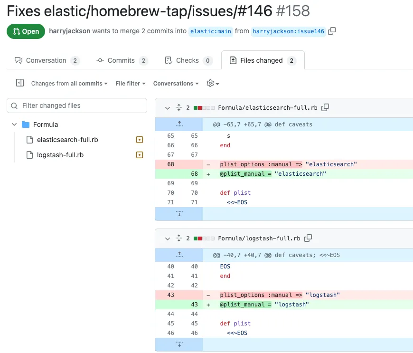Open harryjackson's user profile link
Viewport: 413px width, 353px height.
click(x=69, y=31)
